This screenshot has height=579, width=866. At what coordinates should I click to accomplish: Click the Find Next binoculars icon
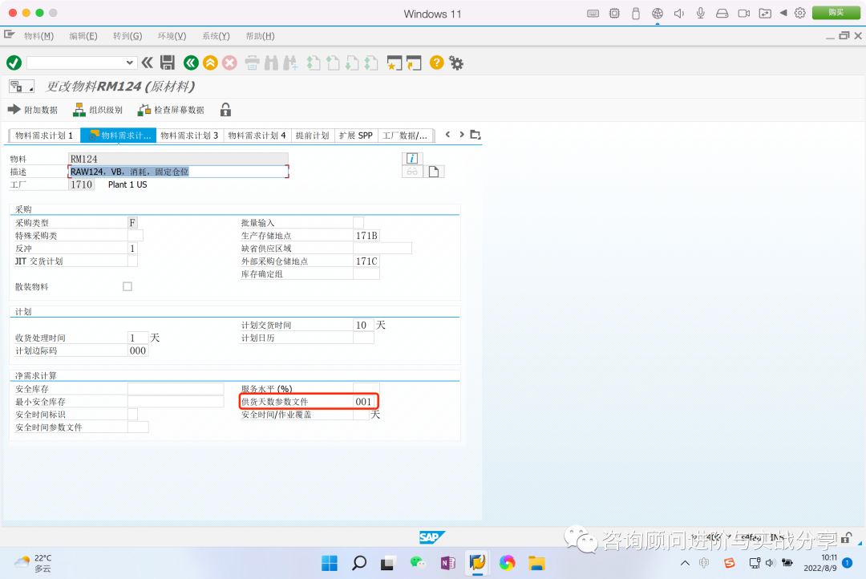290,63
